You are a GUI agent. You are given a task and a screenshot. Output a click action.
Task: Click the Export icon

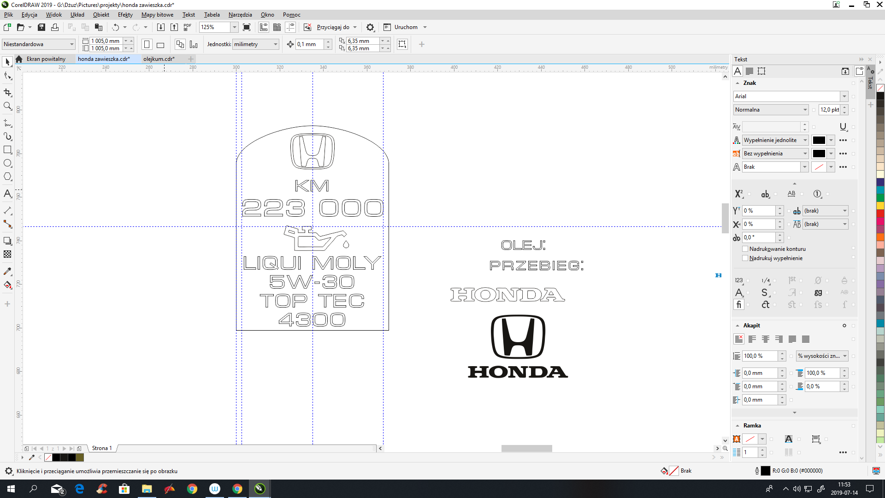click(x=174, y=27)
